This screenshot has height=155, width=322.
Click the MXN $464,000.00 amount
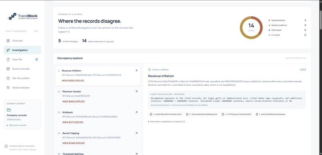pos(74,101)
